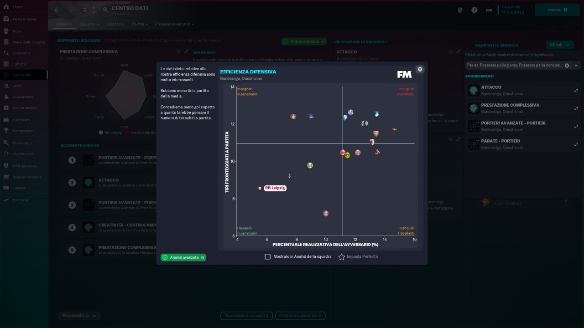584x328 pixels.
Task: Tick Mostralo in Analisi della squadra checkbox
Action: [268, 256]
